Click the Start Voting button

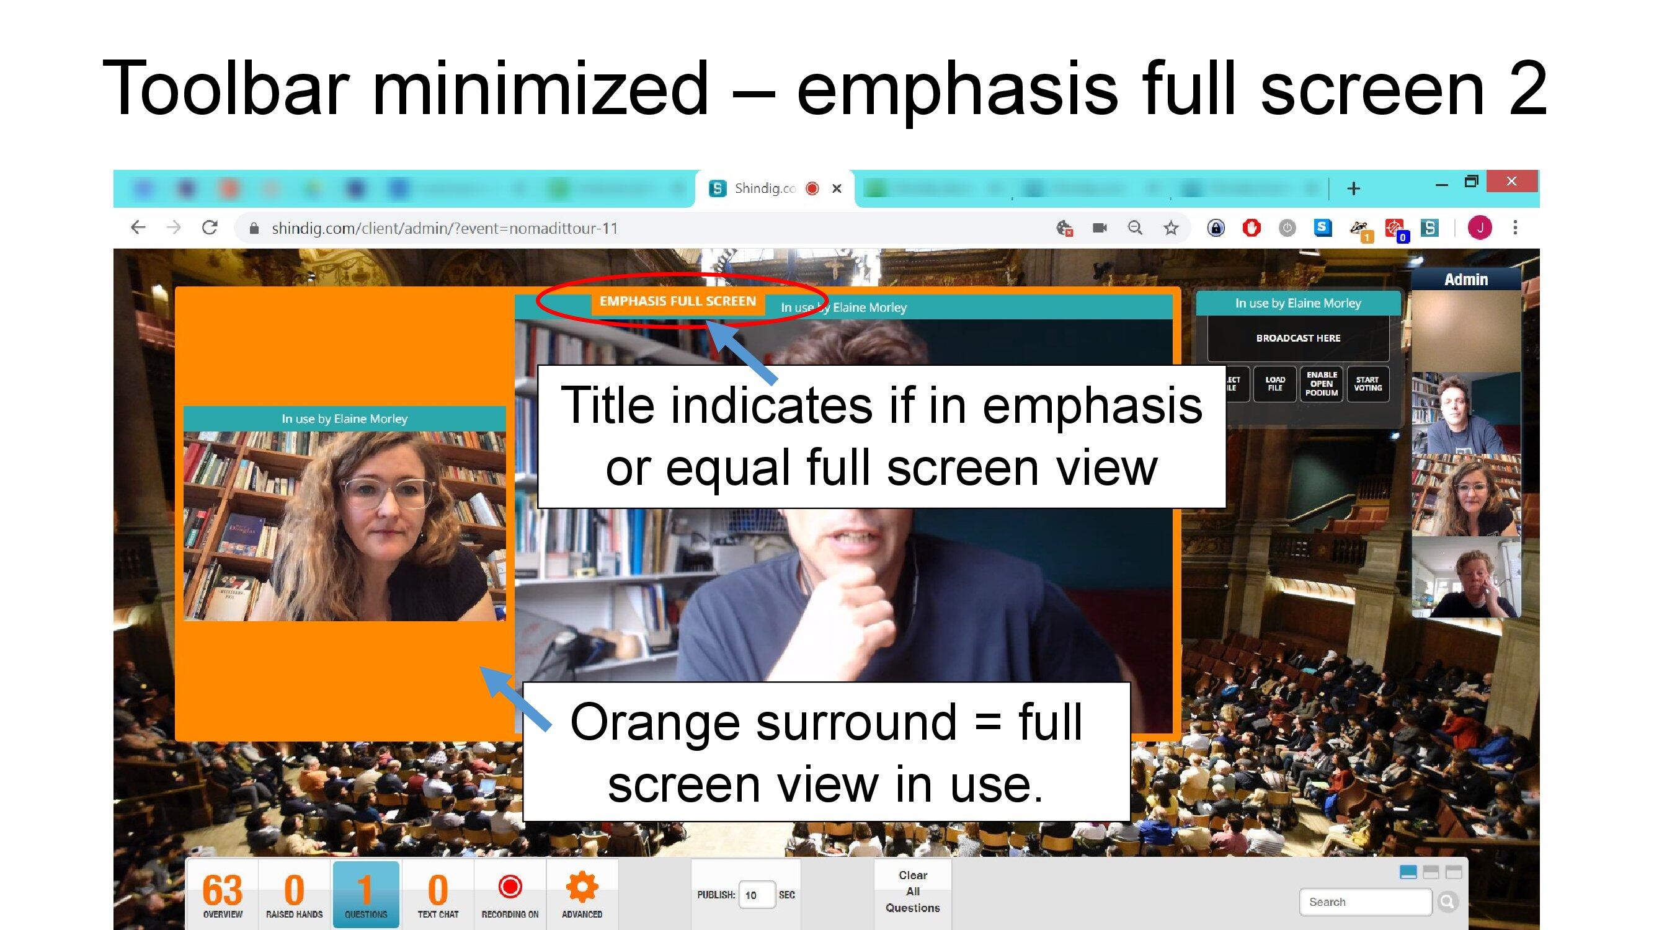pos(1367,384)
